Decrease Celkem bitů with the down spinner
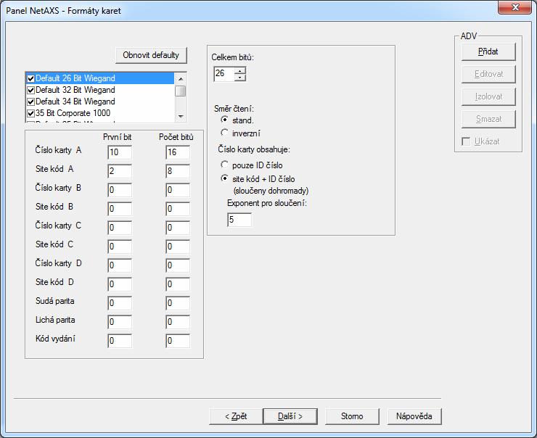Screen dimensions: 537x438 coord(240,78)
